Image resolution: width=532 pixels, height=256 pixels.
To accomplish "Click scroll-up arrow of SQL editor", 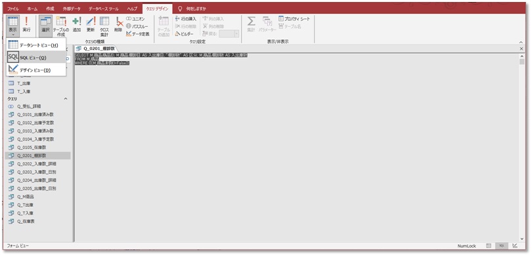I will [x=521, y=56].
